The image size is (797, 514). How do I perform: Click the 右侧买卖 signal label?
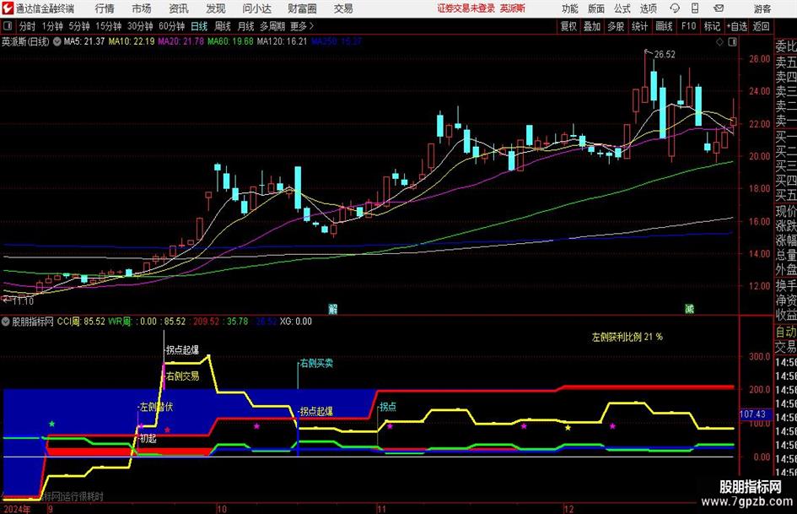(x=316, y=364)
